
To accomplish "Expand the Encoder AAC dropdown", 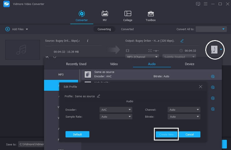I will 116,110.
